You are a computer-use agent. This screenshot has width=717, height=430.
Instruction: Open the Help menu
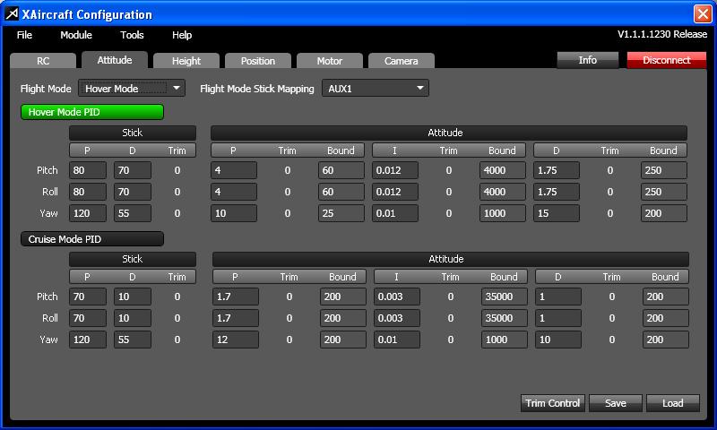click(x=182, y=35)
